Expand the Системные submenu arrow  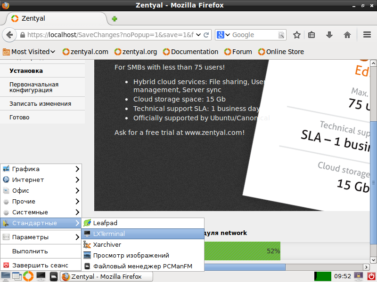pos(77,212)
